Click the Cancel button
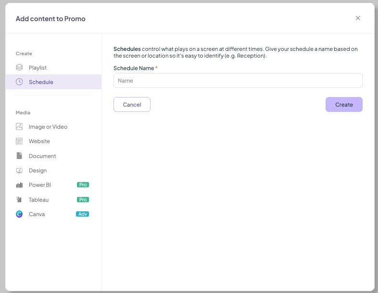The image size is (378, 293). click(x=132, y=105)
